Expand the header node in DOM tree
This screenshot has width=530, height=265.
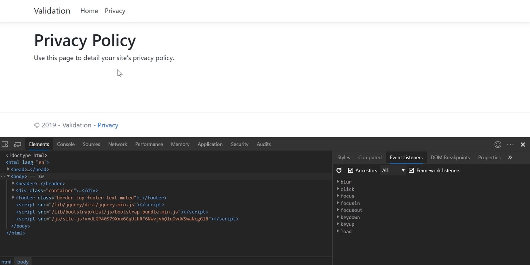[x=13, y=183]
